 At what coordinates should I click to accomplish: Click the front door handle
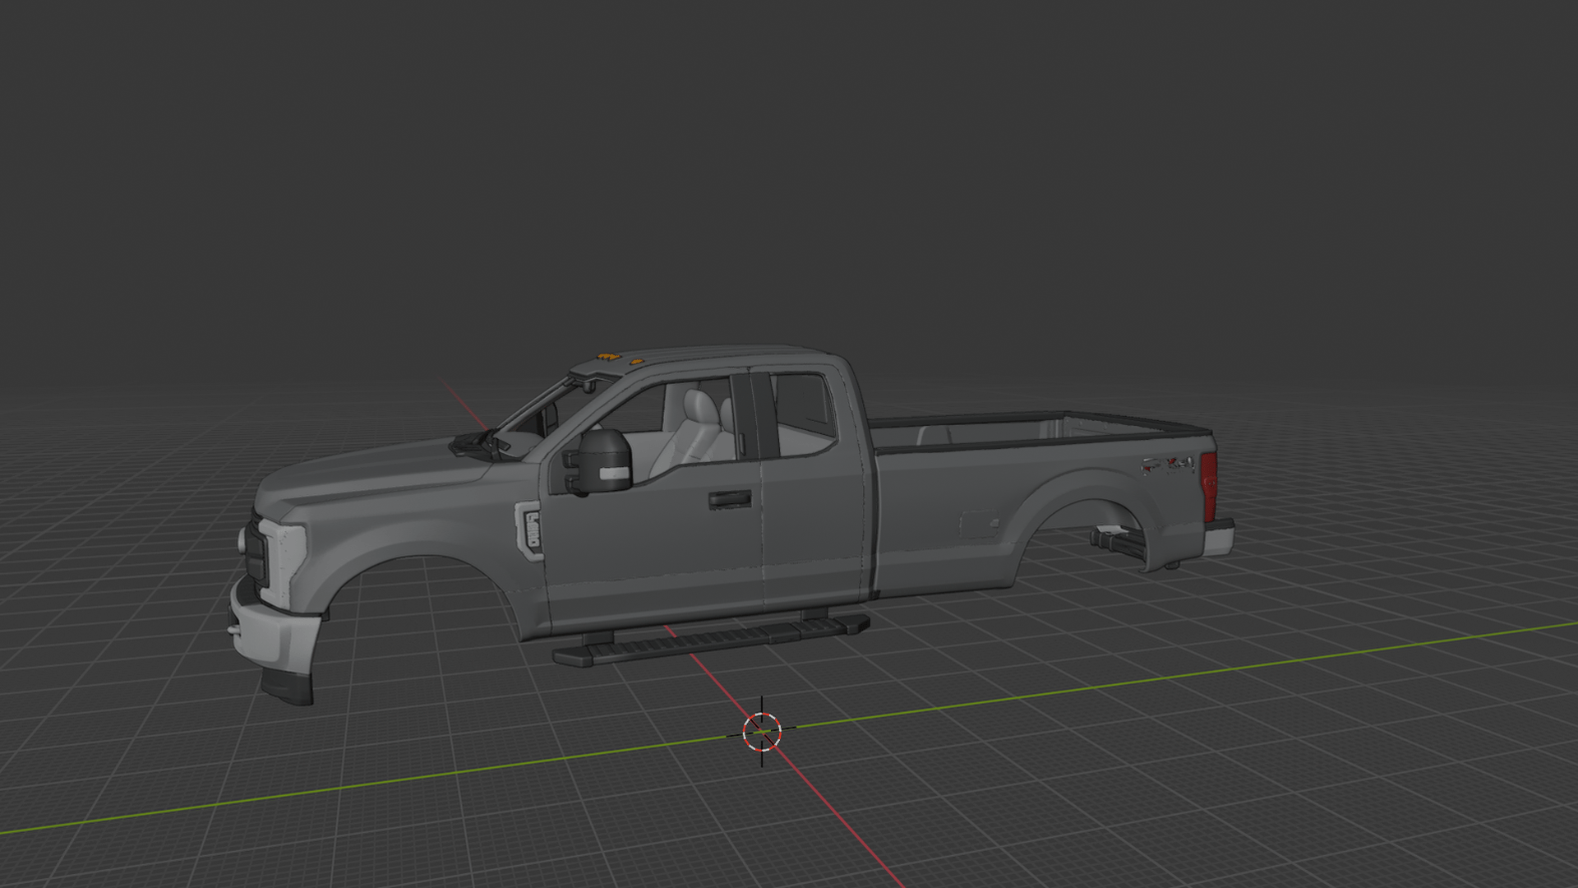(x=730, y=499)
